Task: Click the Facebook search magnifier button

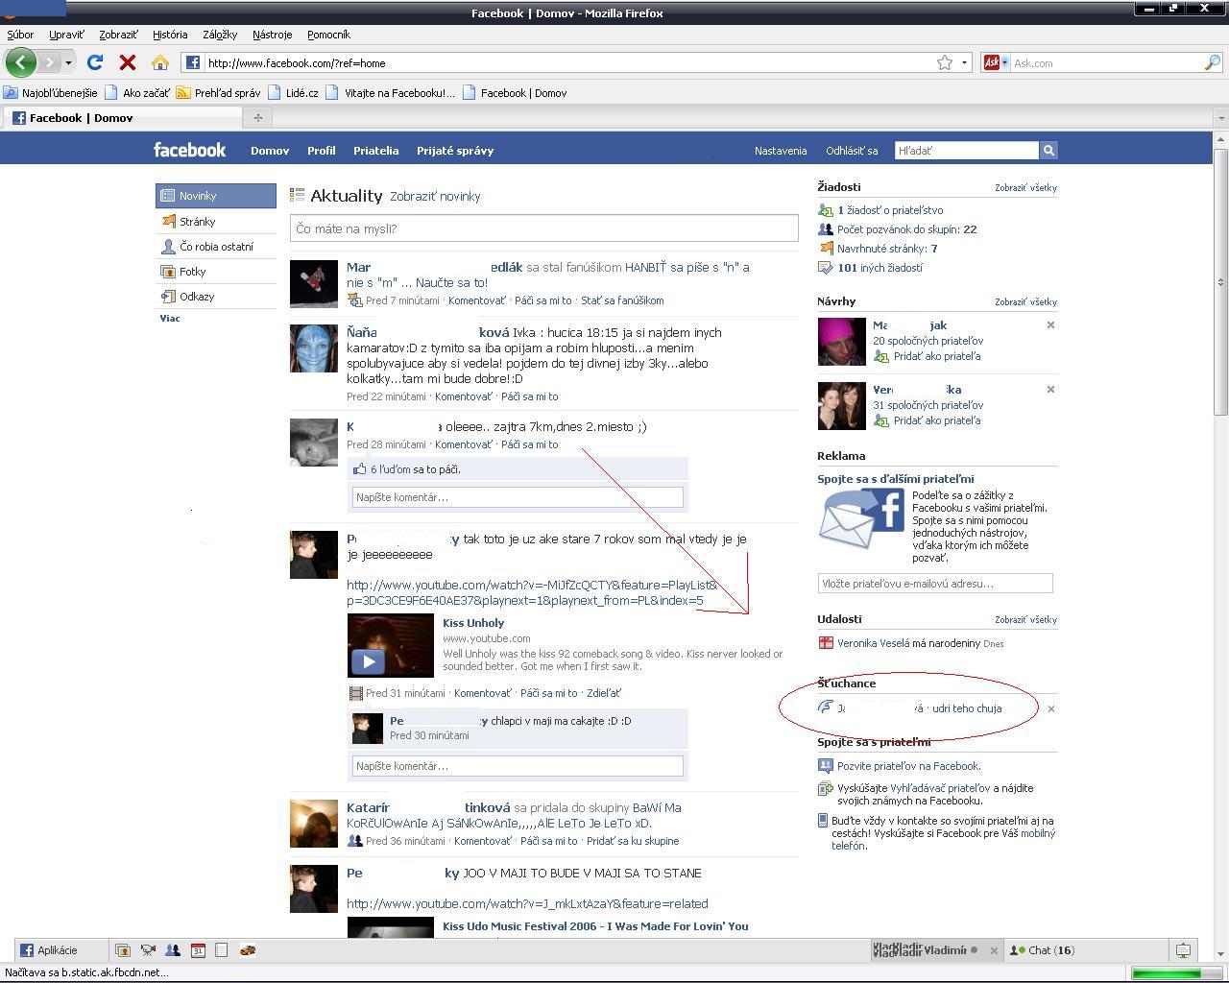Action: coord(1048,151)
